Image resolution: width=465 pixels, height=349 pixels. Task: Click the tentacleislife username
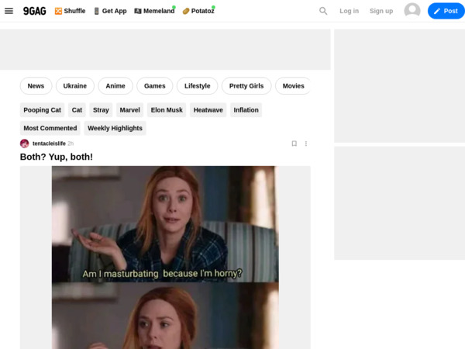49,143
